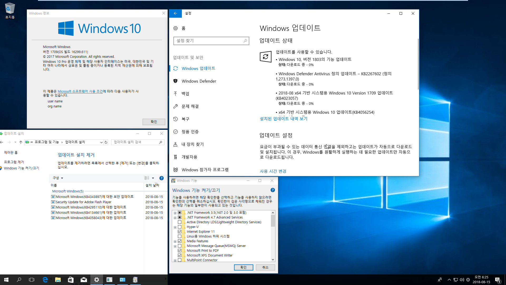Uncheck Microsoft XPS Document Writer

point(179,255)
